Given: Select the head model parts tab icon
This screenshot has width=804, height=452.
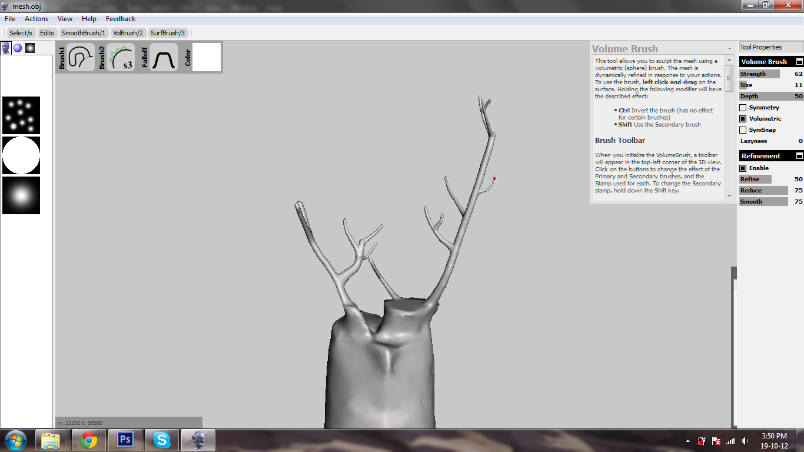Looking at the screenshot, I should (x=6, y=48).
